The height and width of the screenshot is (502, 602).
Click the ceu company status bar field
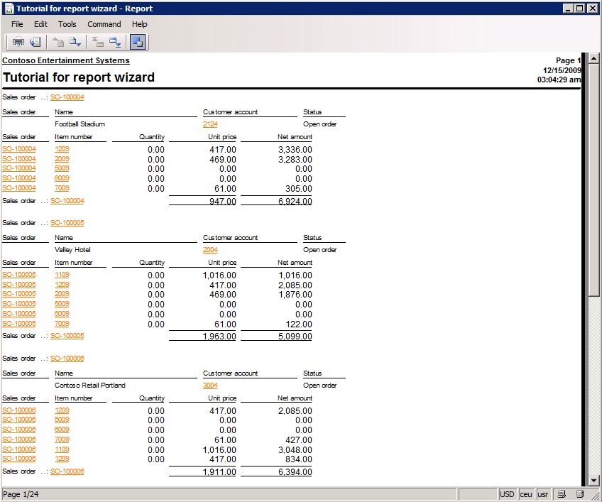point(525,494)
